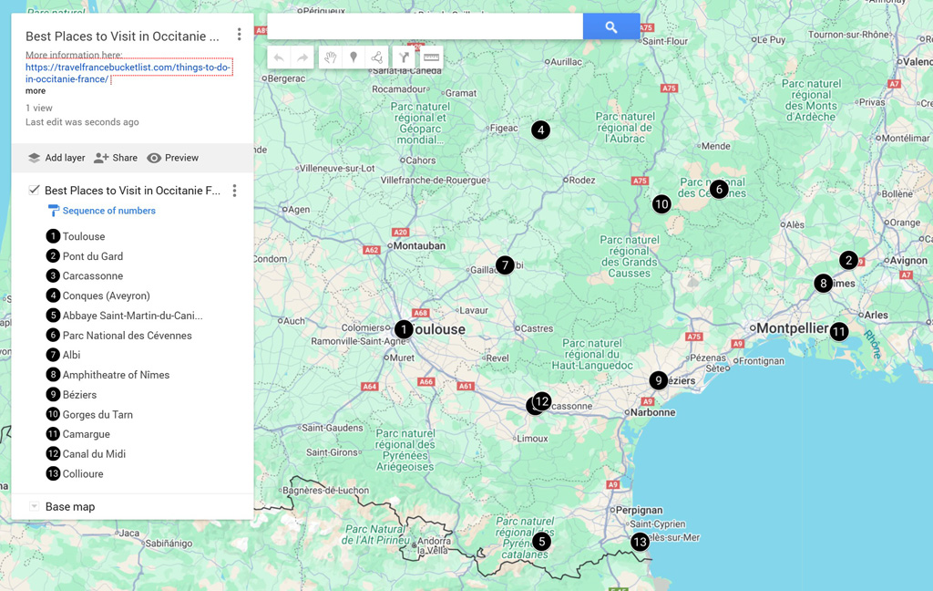Select the measure distances ruler tool
This screenshot has width=933, height=591.
click(x=431, y=57)
